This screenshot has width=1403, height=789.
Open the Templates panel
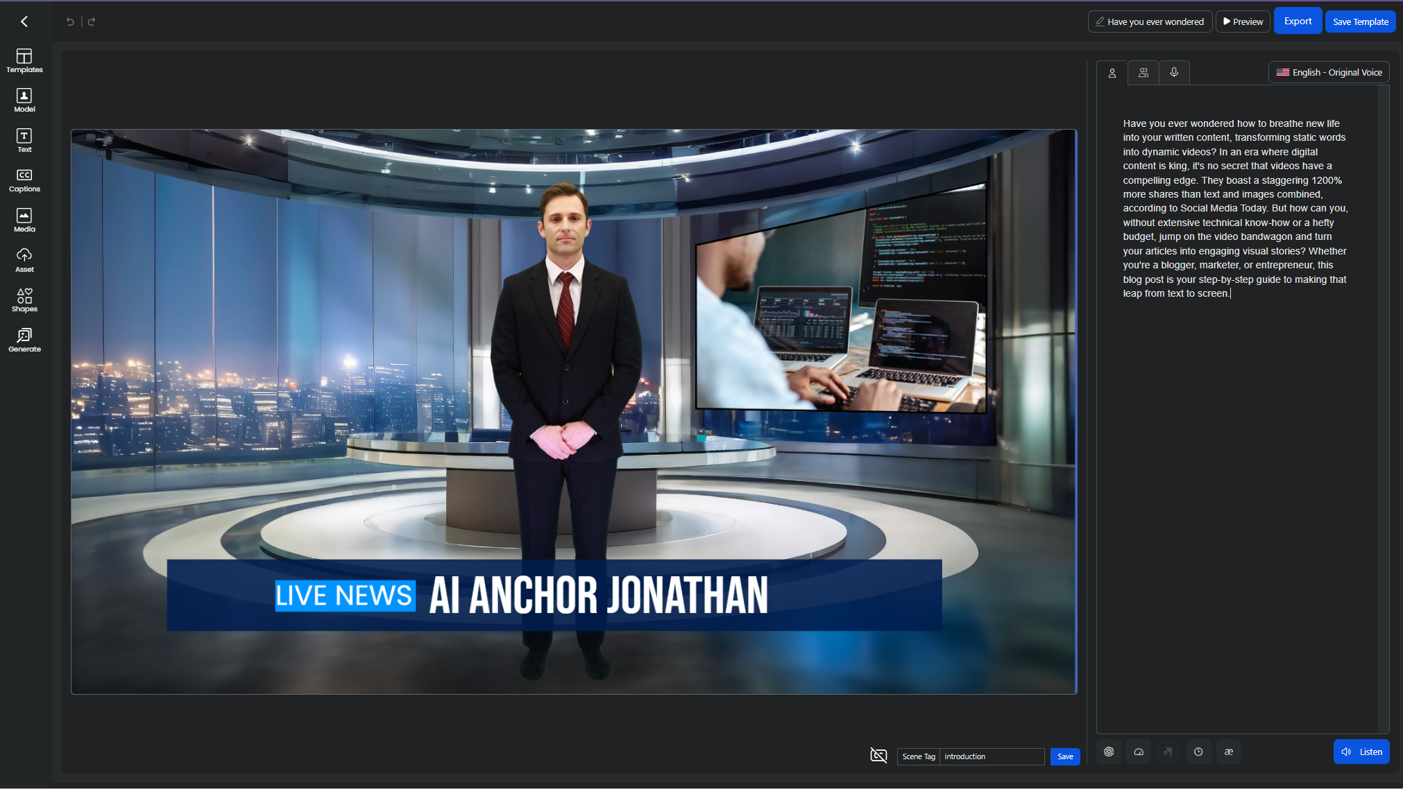pos(24,60)
